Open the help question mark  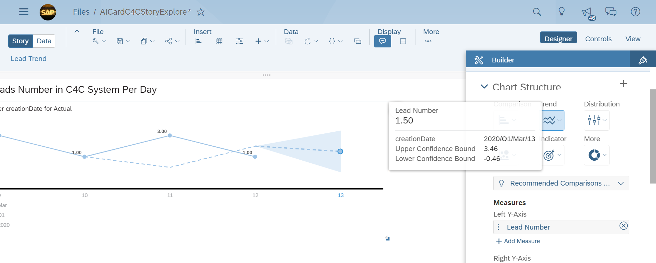click(x=635, y=12)
